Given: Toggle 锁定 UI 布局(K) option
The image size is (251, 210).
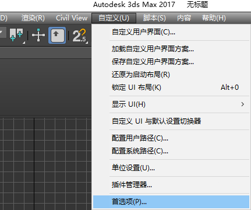Looking at the screenshot, I should point(171,87).
